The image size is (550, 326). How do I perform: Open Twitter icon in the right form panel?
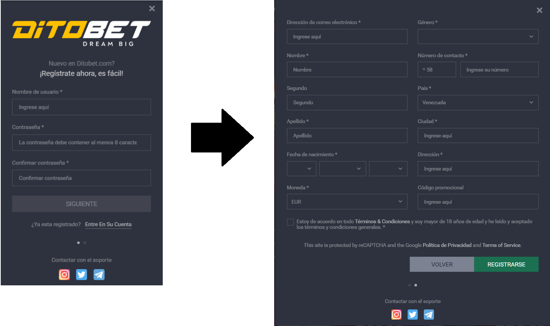(412, 314)
